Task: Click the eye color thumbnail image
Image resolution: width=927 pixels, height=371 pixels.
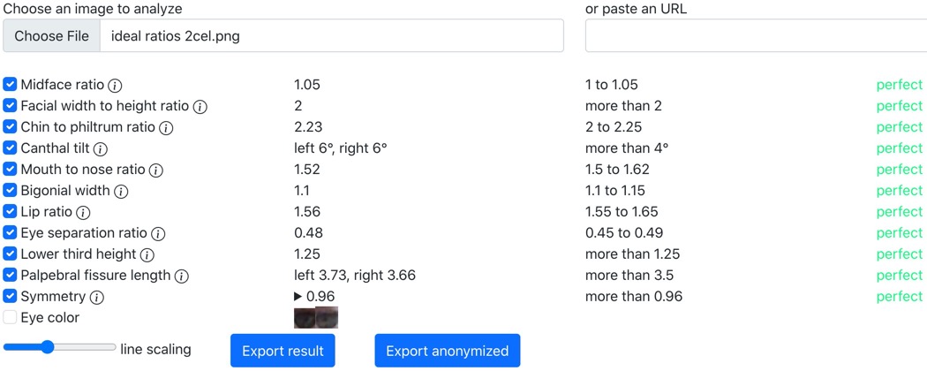Action: [316, 317]
